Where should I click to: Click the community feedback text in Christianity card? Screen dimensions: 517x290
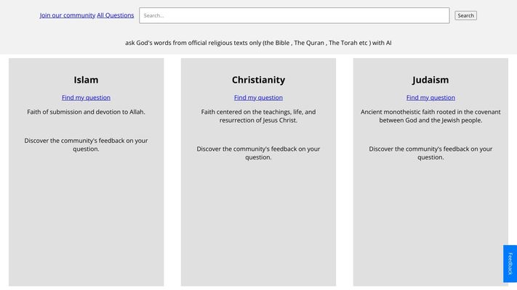pos(258,152)
